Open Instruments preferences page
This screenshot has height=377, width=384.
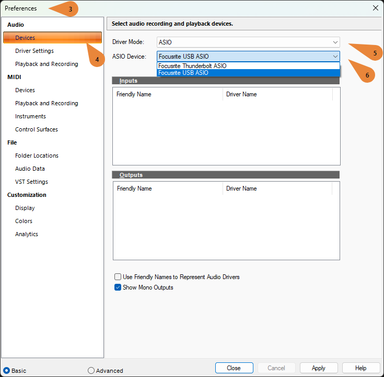pyautogui.click(x=30, y=116)
